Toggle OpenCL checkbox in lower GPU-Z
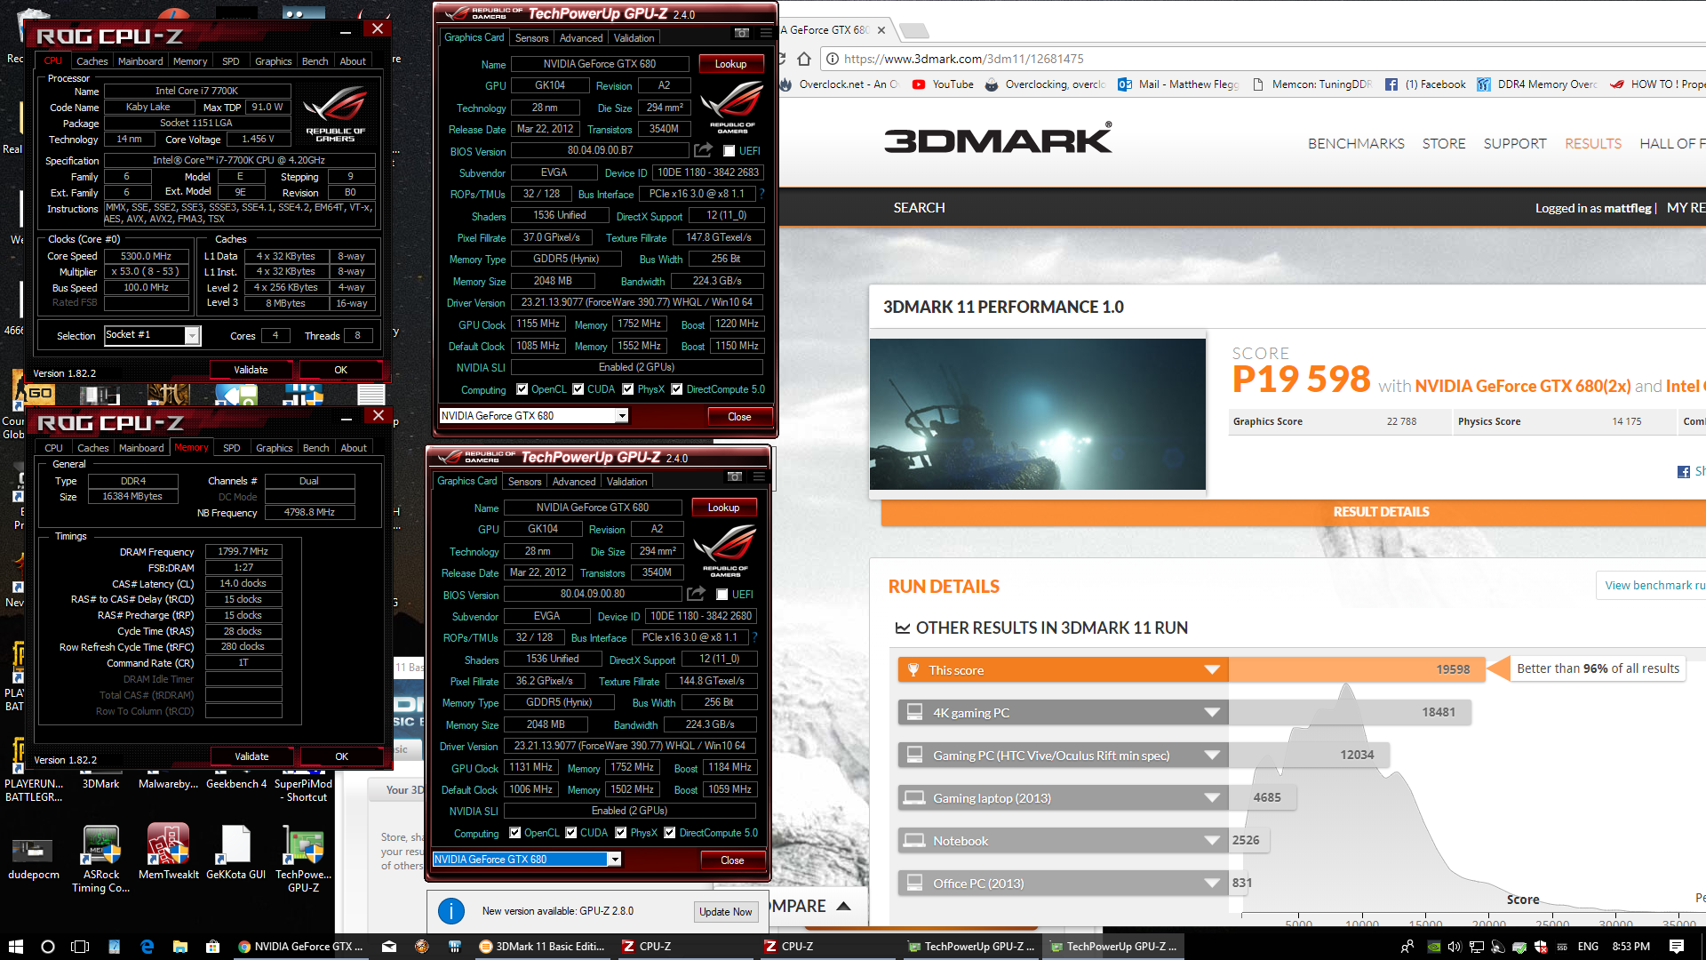1706x960 pixels. (x=514, y=833)
